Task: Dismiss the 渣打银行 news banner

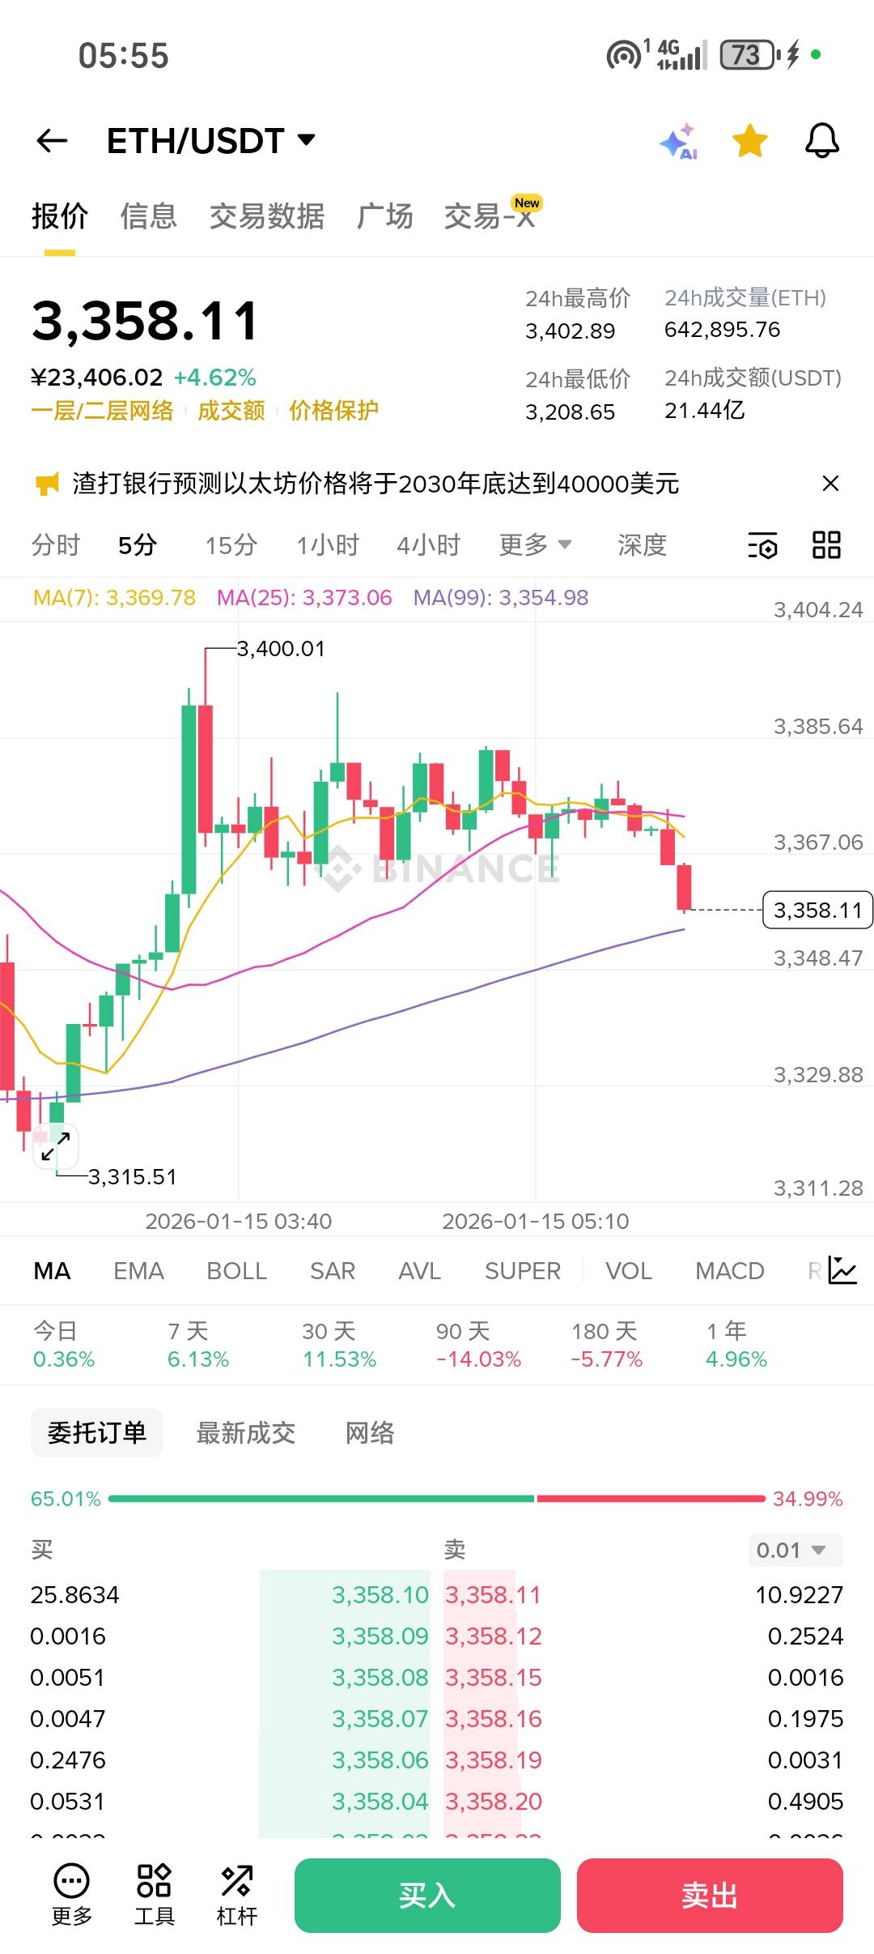Action: (x=830, y=484)
